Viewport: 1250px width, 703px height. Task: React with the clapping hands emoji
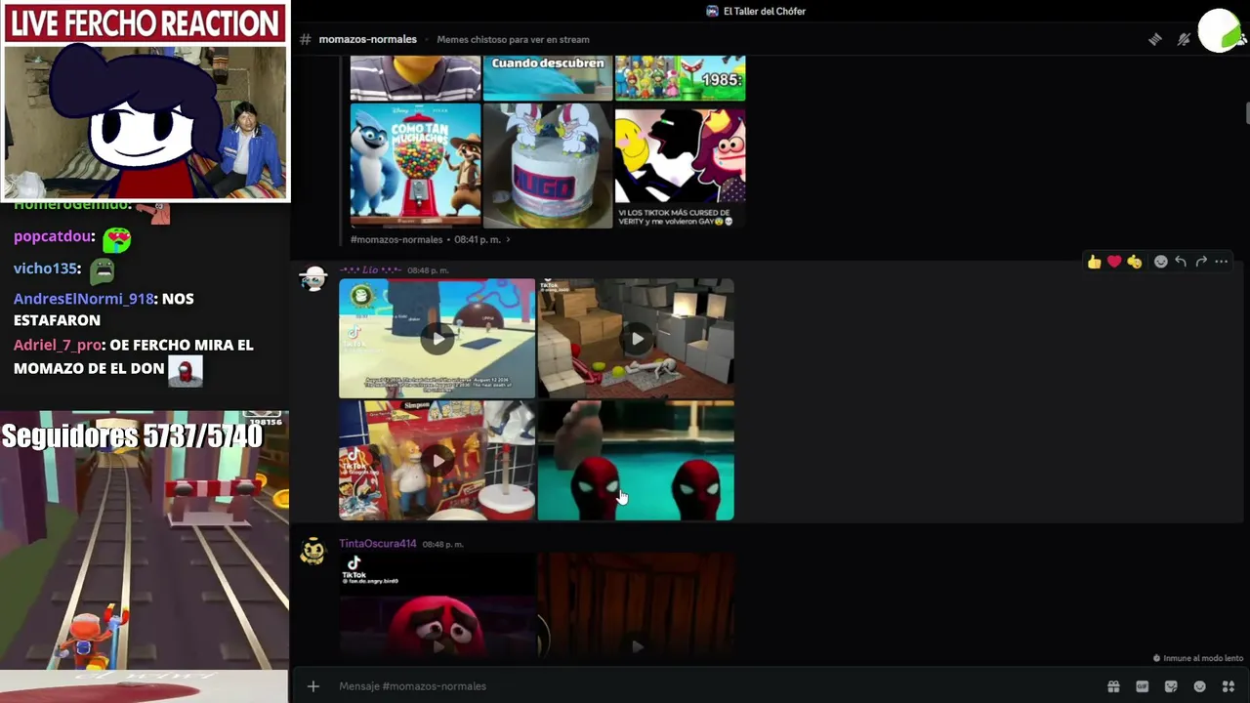(1134, 262)
